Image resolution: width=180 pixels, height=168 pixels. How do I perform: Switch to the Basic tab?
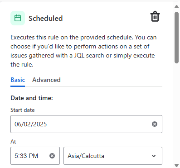point(18,80)
